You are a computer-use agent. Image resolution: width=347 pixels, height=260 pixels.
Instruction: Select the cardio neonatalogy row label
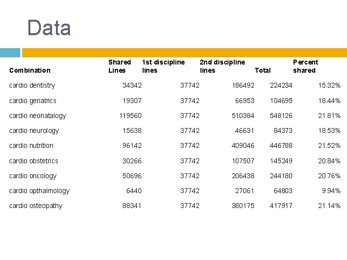point(38,116)
